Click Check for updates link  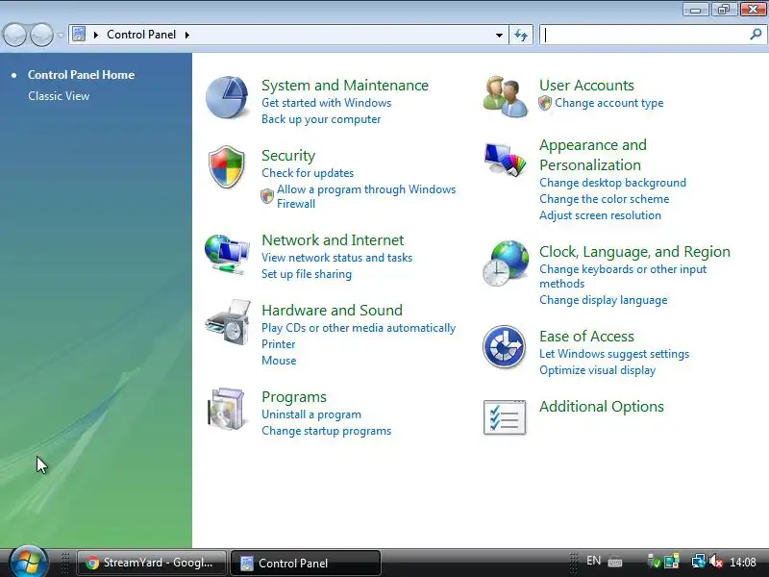click(x=308, y=173)
